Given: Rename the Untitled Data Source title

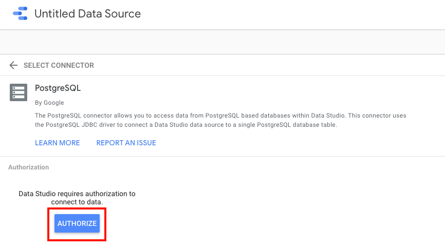Looking at the screenshot, I should pos(87,14).
